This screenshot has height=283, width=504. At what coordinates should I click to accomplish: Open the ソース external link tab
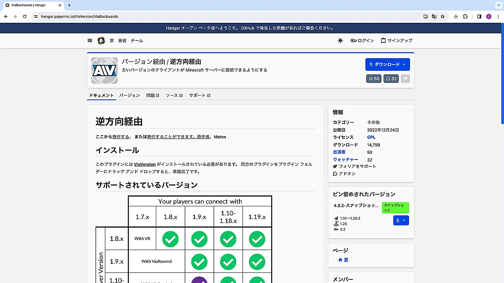(x=174, y=96)
